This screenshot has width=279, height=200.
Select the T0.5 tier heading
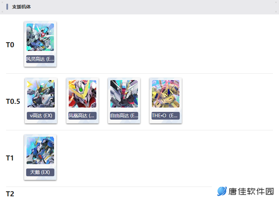click(13, 102)
